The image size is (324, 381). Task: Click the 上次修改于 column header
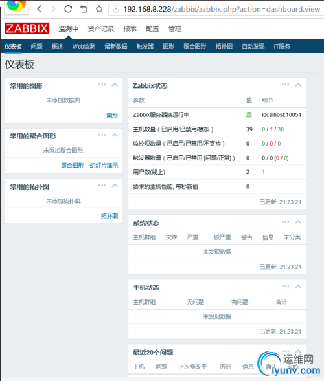tap(192, 367)
